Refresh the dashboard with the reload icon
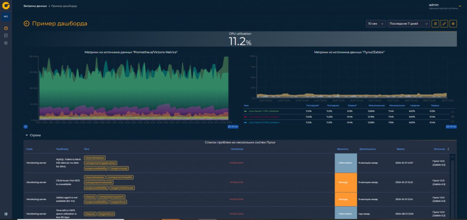 (435, 23)
